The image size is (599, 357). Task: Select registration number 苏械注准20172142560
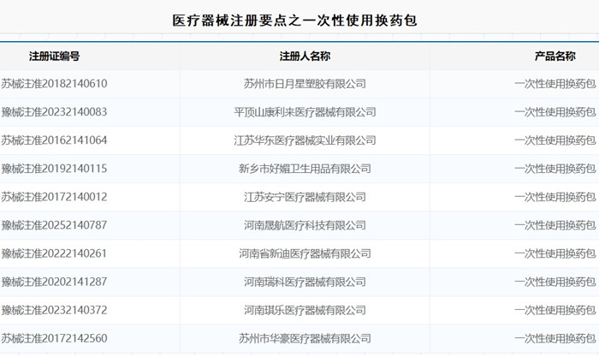point(54,338)
